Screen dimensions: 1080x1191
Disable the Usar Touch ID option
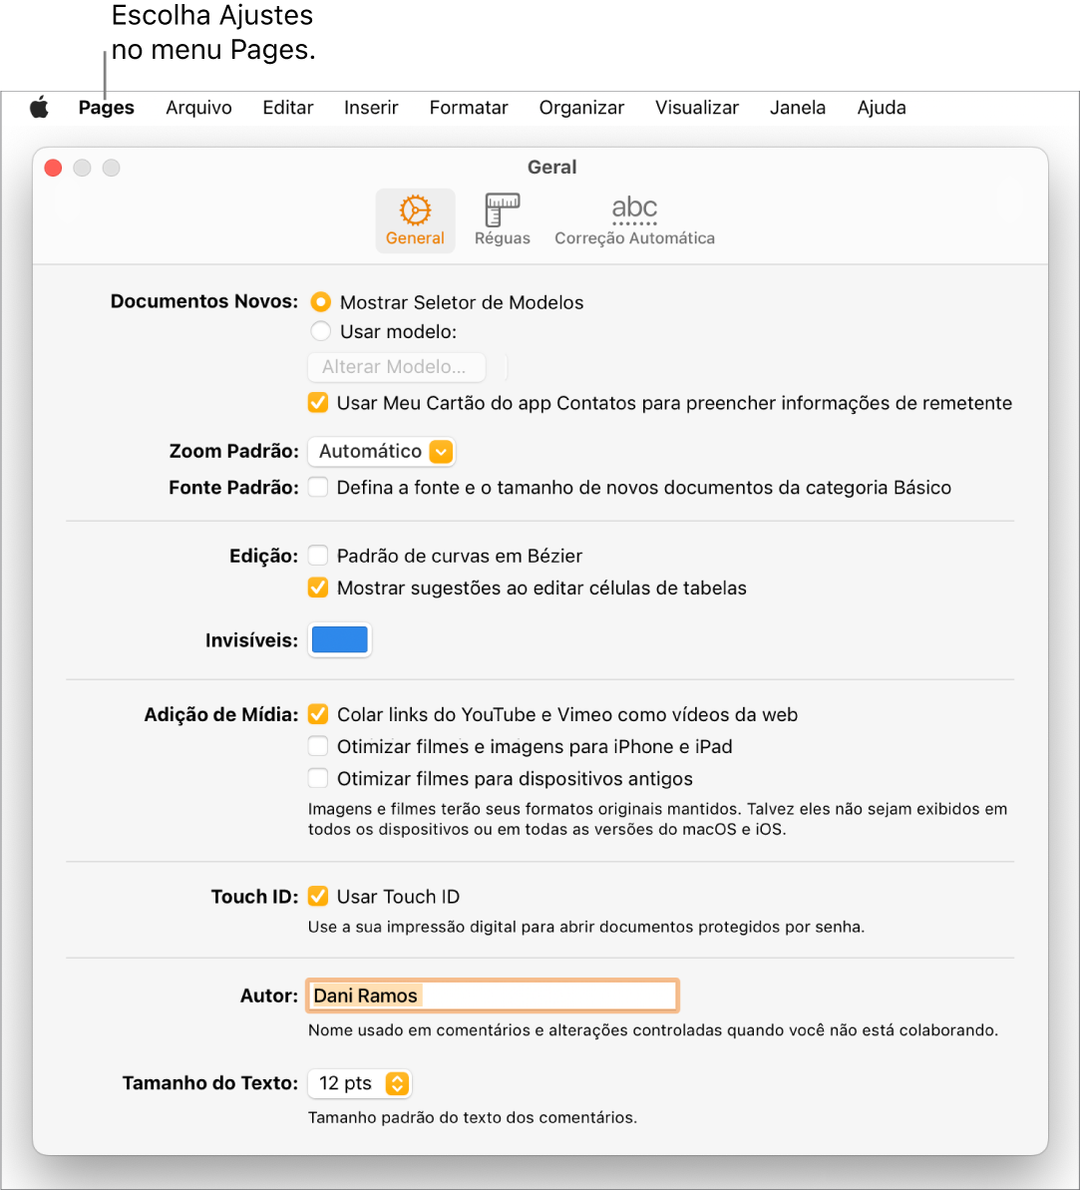pyautogui.click(x=318, y=896)
